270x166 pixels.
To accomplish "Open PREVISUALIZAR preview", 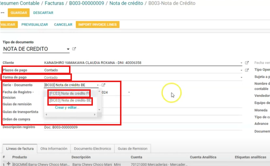I will (35, 25).
